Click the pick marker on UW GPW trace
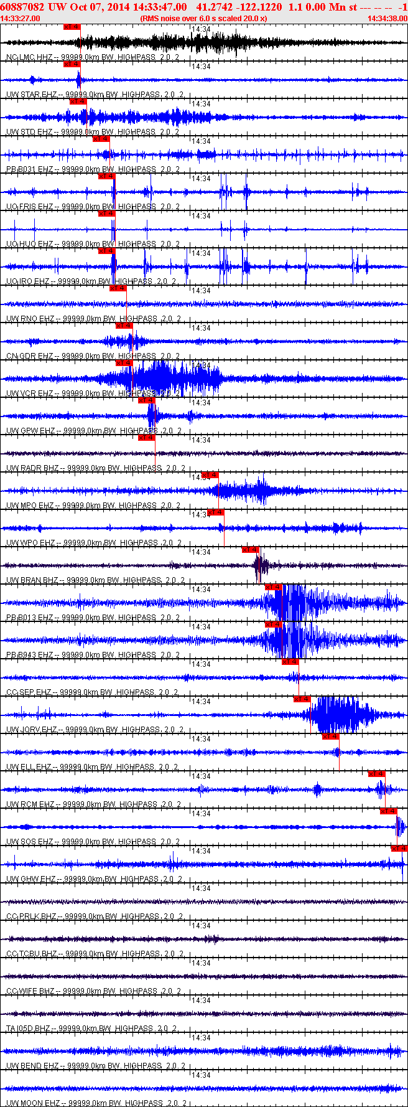408x1107 pixels. coord(147,400)
